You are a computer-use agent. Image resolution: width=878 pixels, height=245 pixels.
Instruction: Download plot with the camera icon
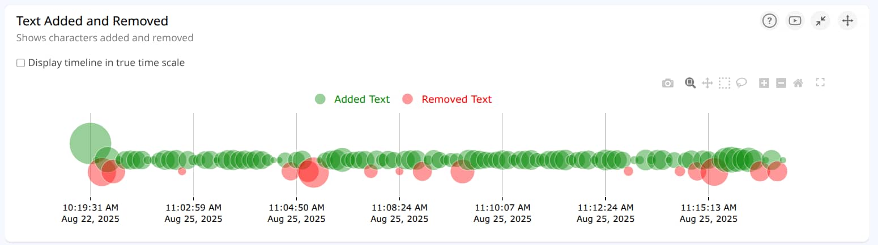tap(668, 83)
